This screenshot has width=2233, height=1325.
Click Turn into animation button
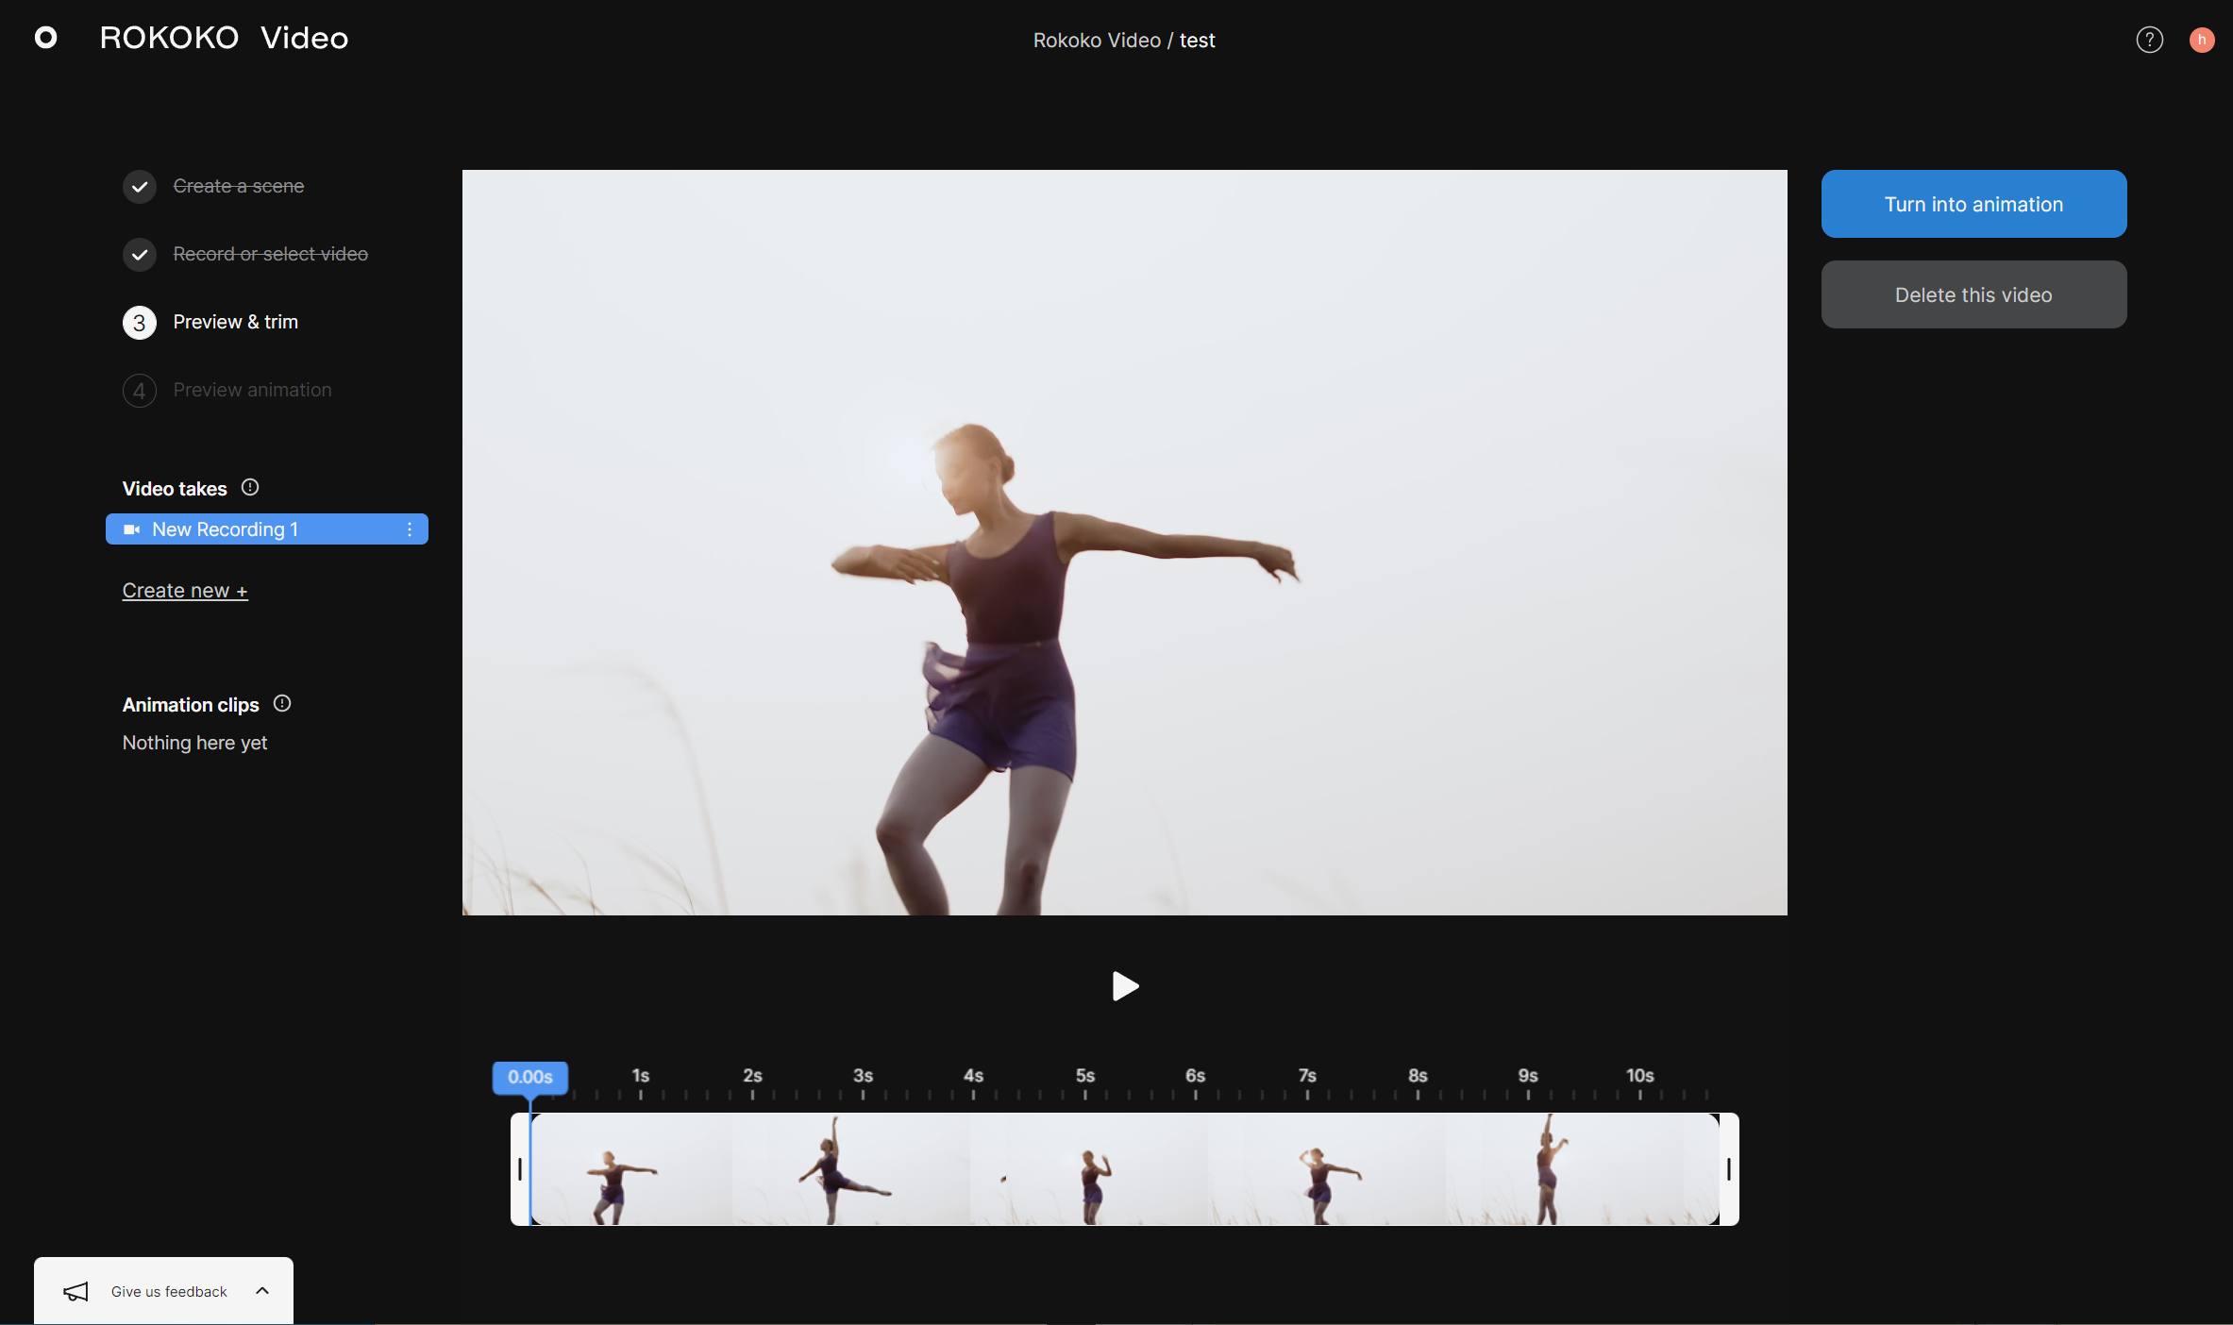[1973, 204]
